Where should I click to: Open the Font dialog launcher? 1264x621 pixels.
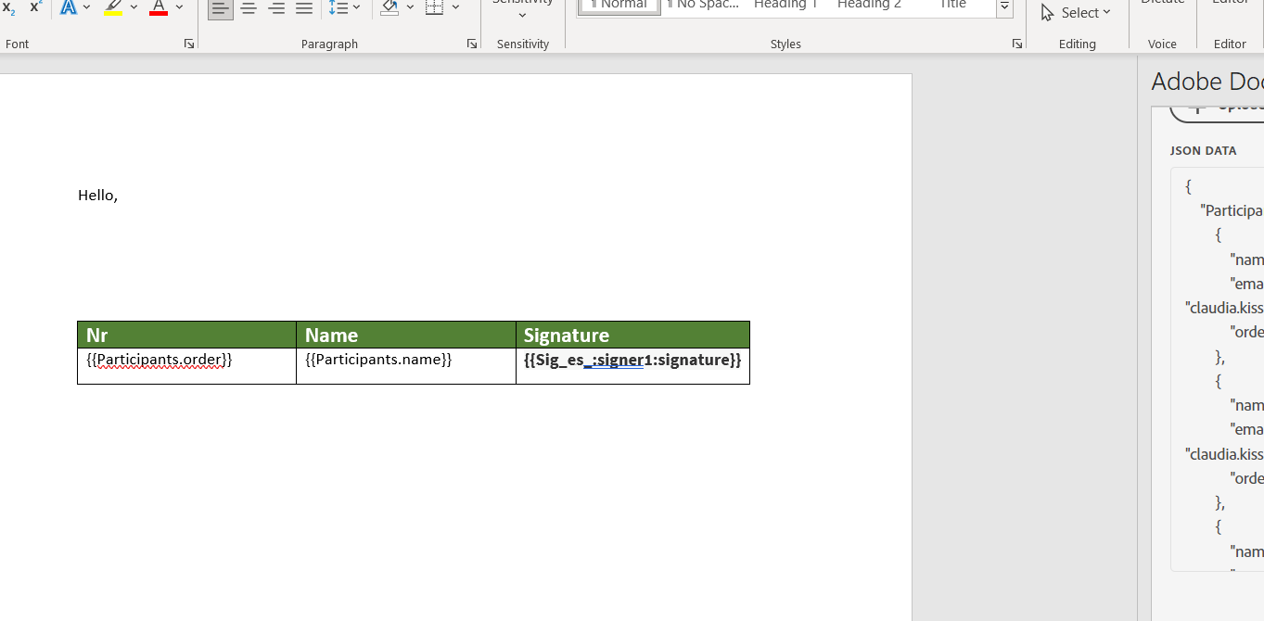coord(188,44)
